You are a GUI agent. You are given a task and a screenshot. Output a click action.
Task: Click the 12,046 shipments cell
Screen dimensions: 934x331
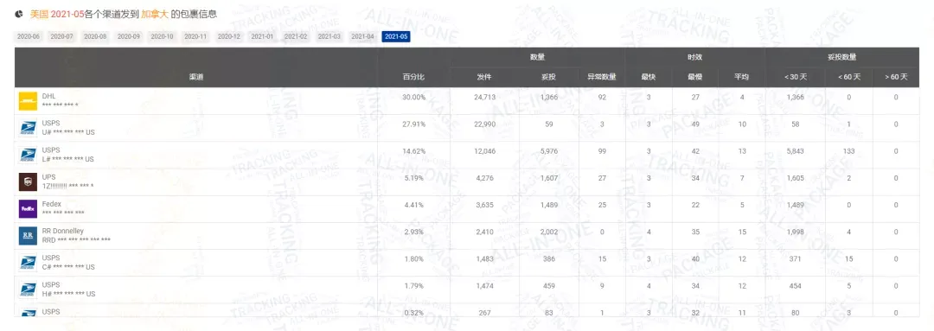[484, 151]
